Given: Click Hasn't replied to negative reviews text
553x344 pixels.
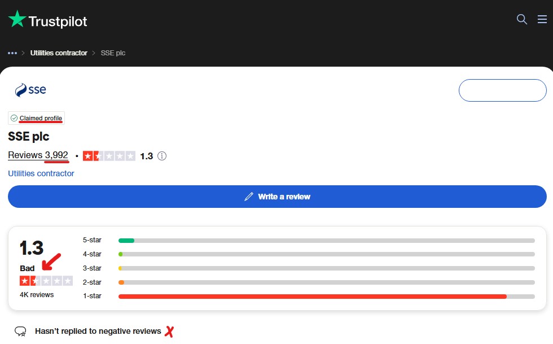Looking at the screenshot, I should click(x=98, y=331).
